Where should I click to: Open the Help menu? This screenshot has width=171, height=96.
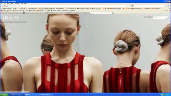point(25,3)
